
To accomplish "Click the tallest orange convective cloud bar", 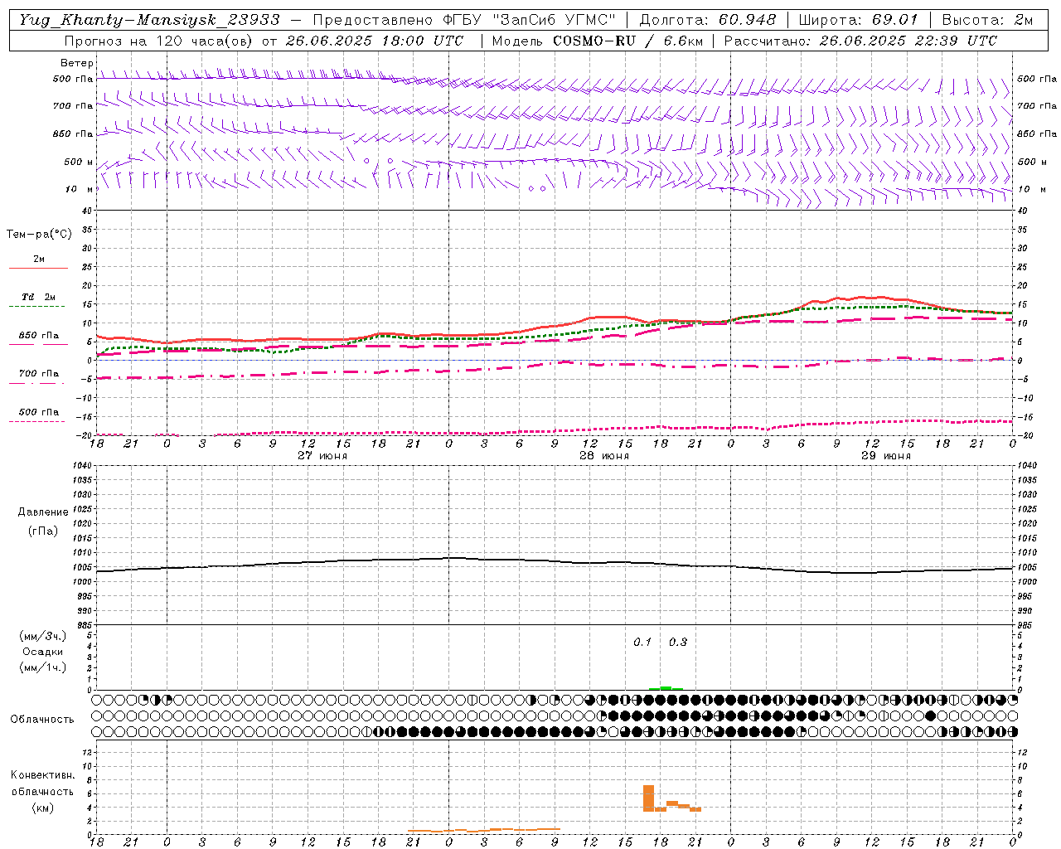I will pos(648,798).
